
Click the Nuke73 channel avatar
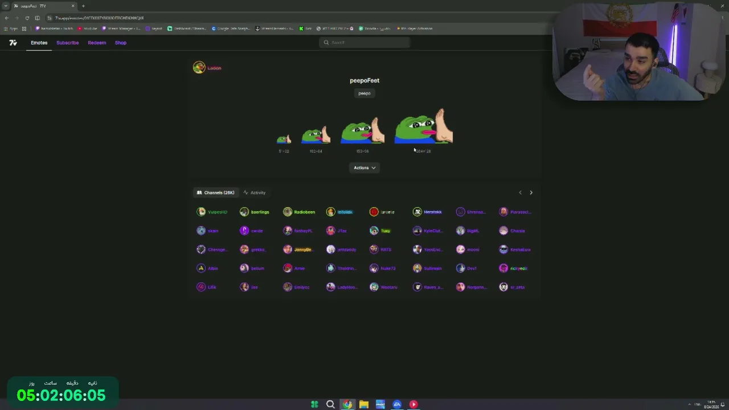click(x=374, y=268)
